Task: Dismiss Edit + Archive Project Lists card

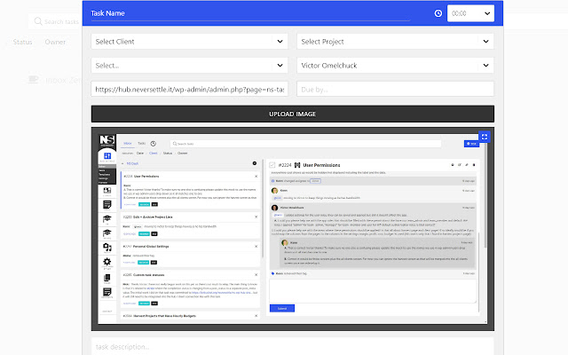Action: pos(256,217)
